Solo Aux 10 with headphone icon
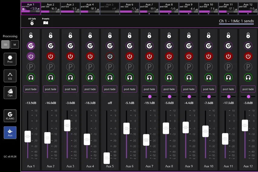This screenshot has height=172, width=258. [x=208, y=77]
